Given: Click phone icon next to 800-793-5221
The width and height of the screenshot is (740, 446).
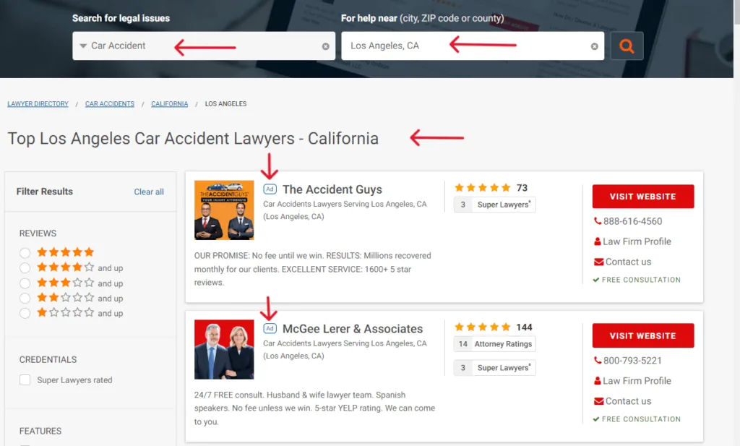Looking at the screenshot, I should pos(598,360).
